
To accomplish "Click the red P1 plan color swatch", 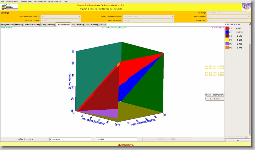I will pyautogui.click(x=227, y=28).
